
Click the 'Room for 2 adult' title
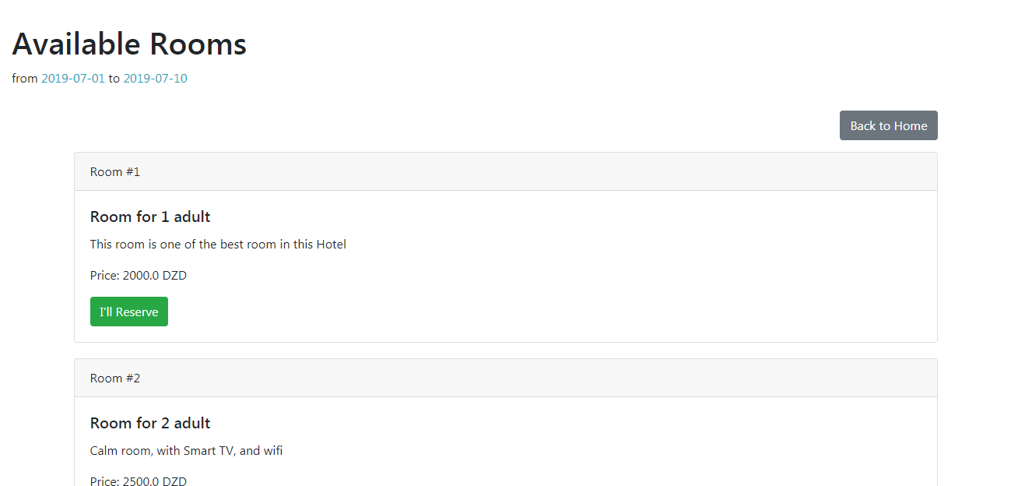click(150, 423)
